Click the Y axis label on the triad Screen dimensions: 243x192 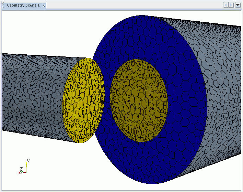point(28,161)
